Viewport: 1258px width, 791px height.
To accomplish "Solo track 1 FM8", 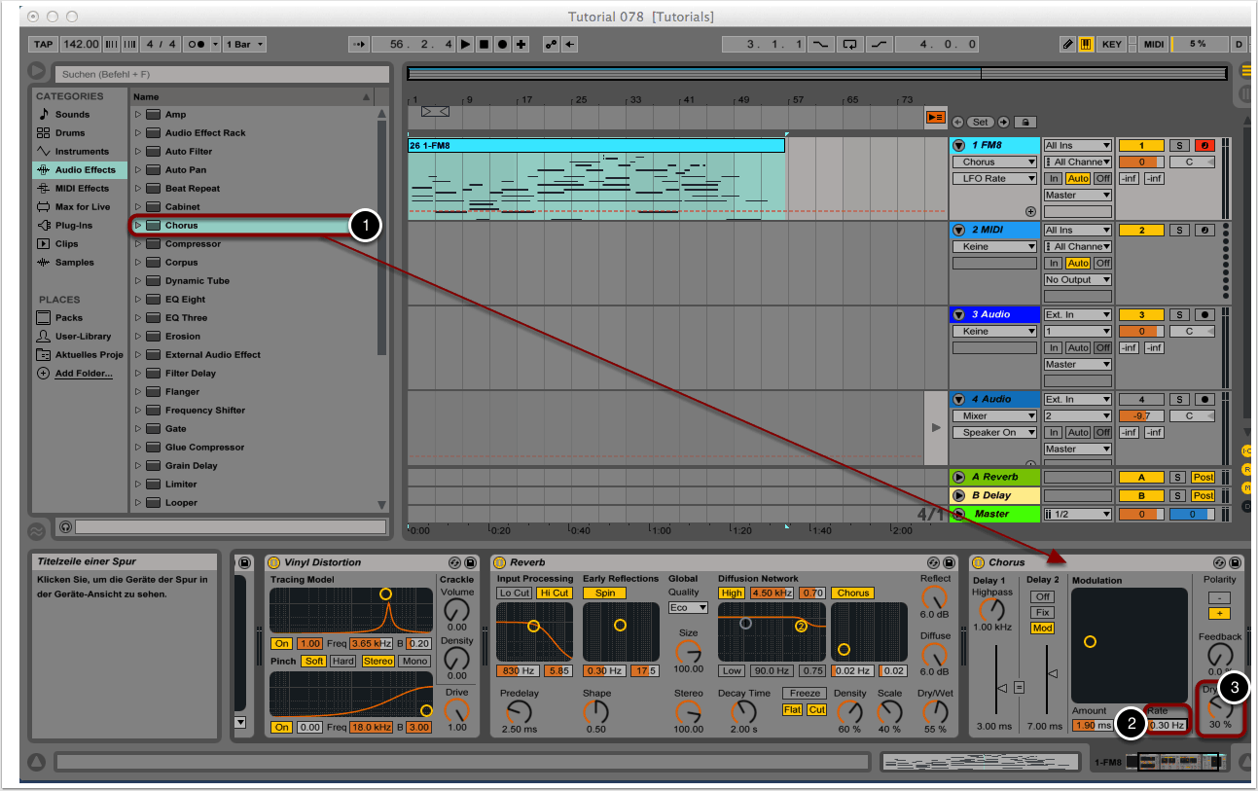I will (1178, 146).
